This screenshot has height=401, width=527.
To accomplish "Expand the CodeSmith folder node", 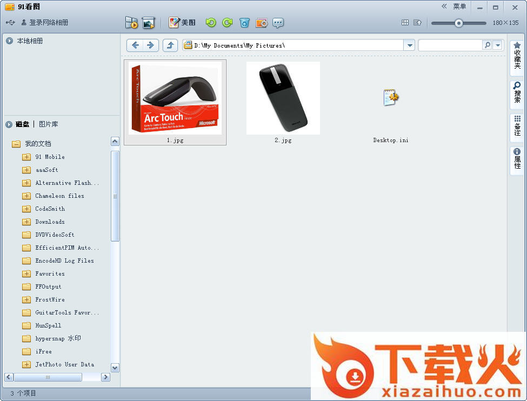I will [x=26, y=209].
